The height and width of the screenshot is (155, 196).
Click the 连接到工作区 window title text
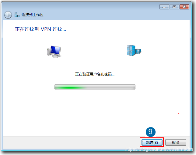pos(32,15)
